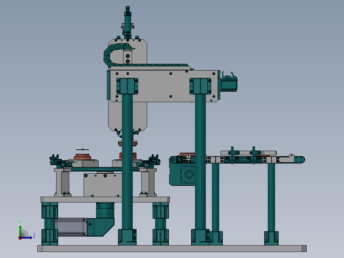Select the gearbox housing below the conveyor's left end

click(x=182, y=174)
